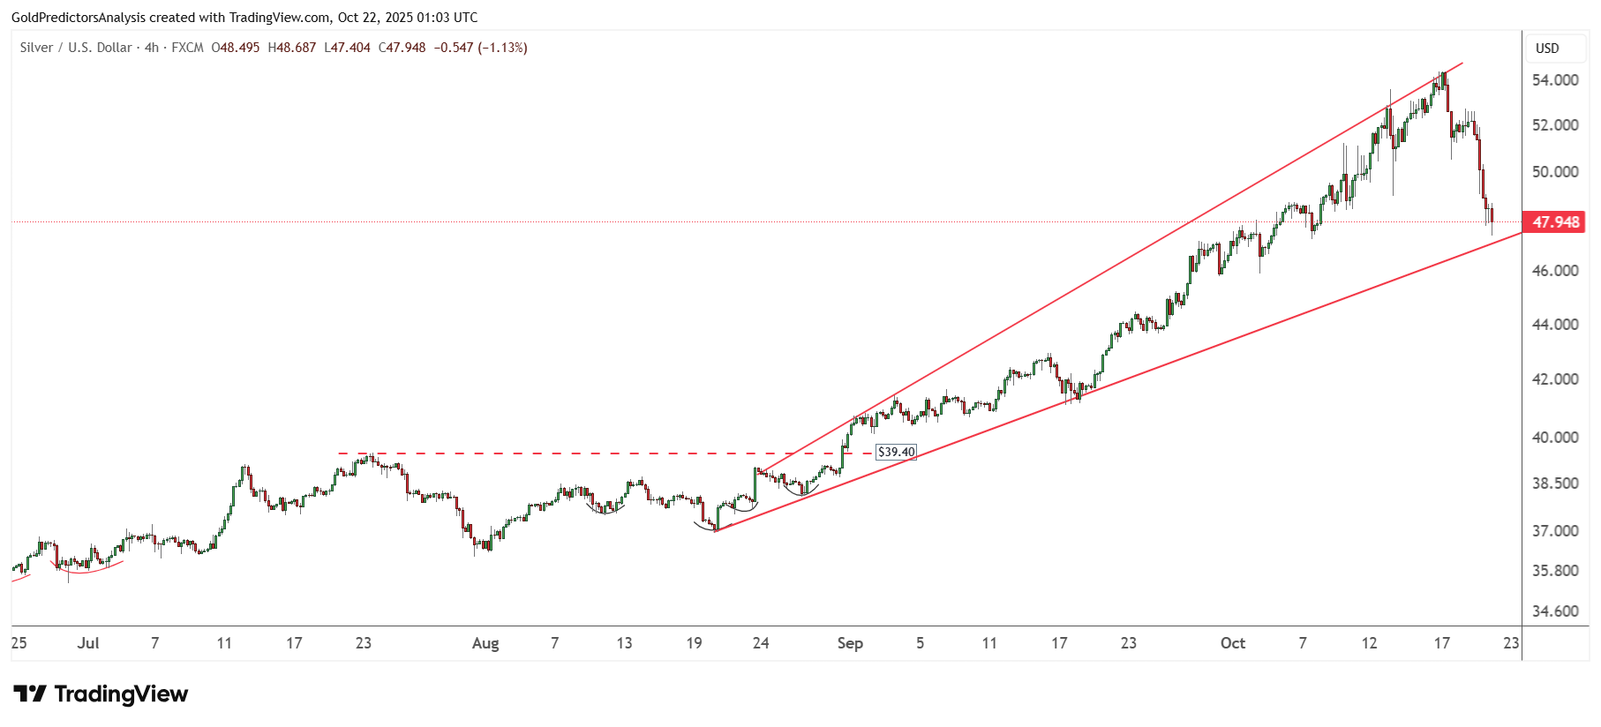Click the Jul label on time axis

87,643
